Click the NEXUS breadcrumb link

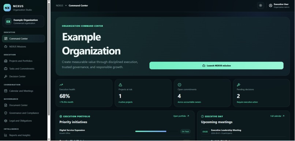(x=59, y=5)
